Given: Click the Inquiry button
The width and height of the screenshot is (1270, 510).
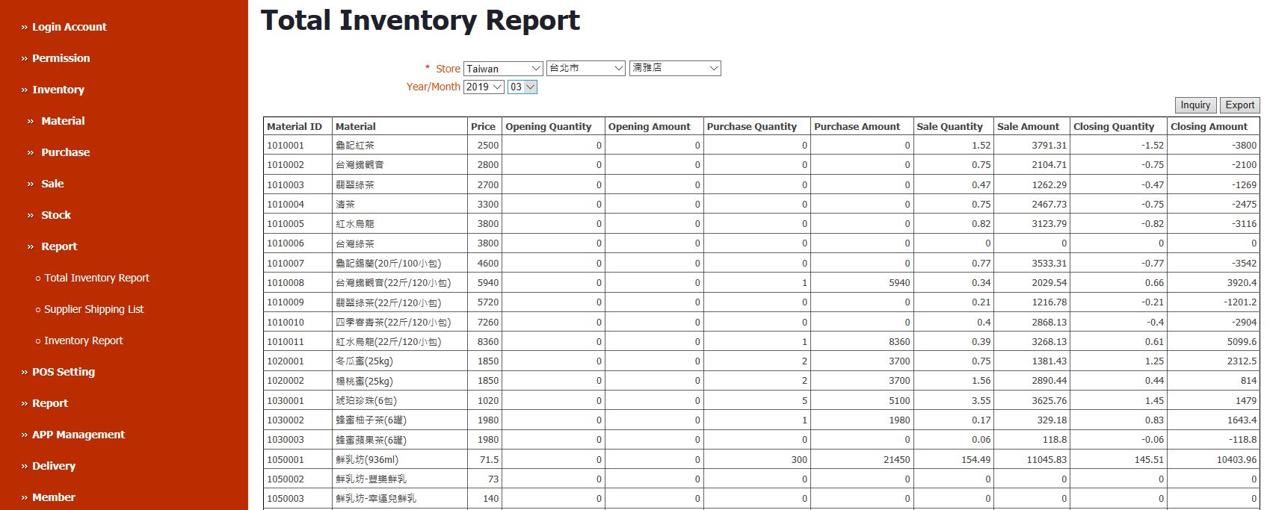Looking at the screenshot, I should coord(1195,105).
